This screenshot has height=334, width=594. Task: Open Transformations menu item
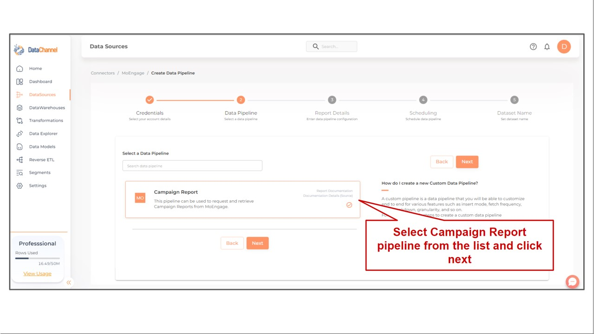[x=46, y=121]
